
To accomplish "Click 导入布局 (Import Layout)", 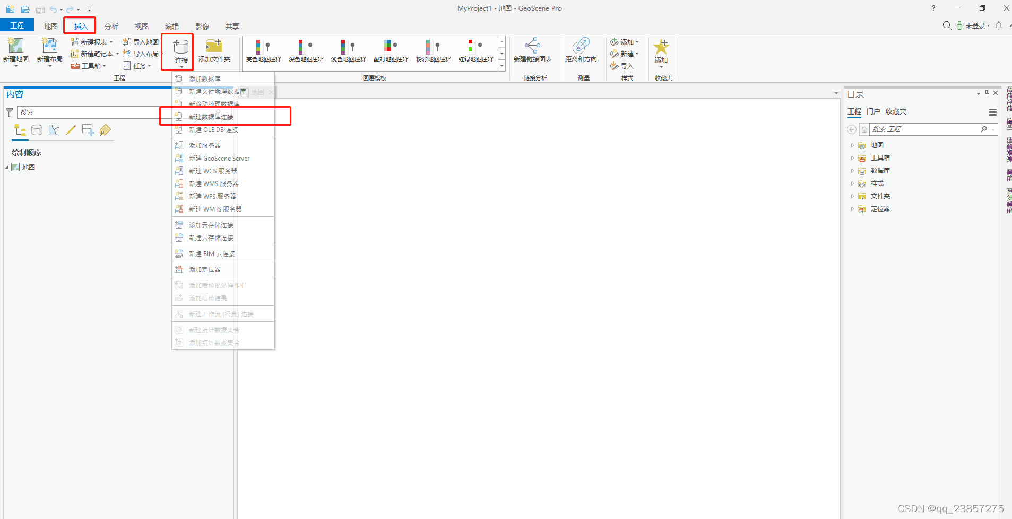I will (141, 54).
